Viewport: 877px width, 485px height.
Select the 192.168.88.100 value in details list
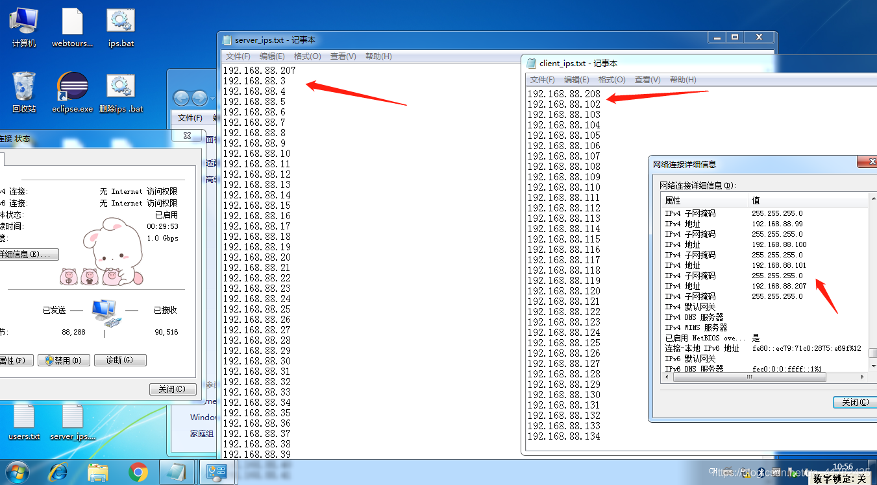pos(779,244)
